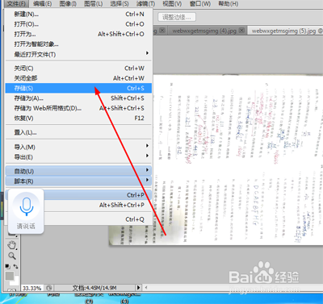323x304 pixels.
Task: Click the 33.33% zoom level field
Action: 31,288
